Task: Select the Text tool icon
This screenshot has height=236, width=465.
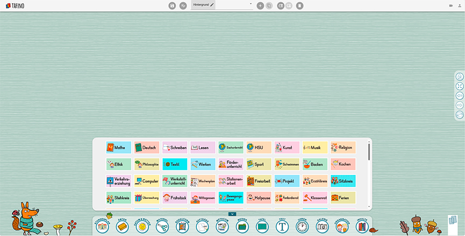Action: [282, 227]
